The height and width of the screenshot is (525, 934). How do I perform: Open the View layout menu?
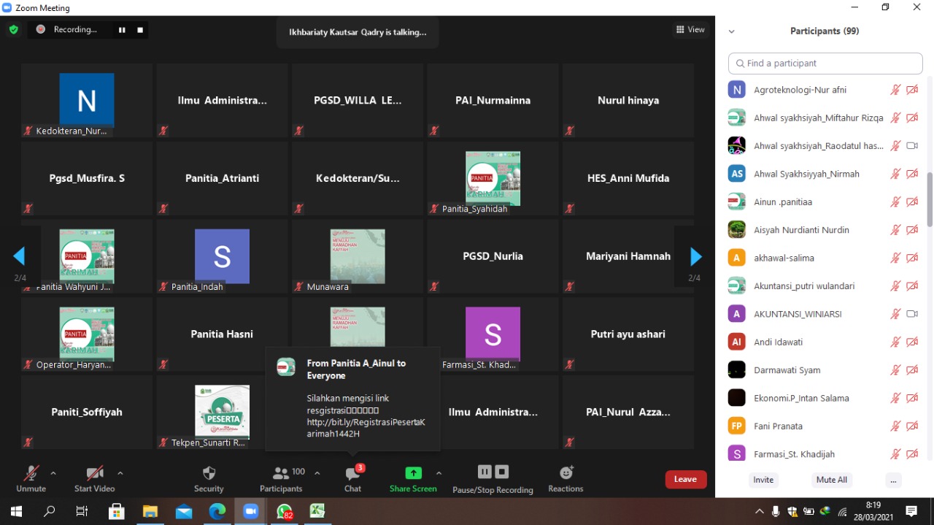[x=690, y=30]
